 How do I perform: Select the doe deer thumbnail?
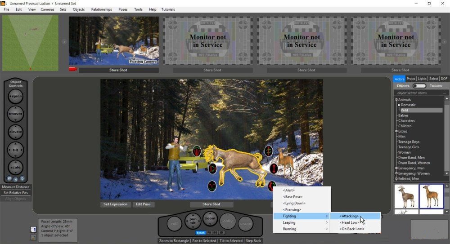pyautogui.click(x=432, y=196)
